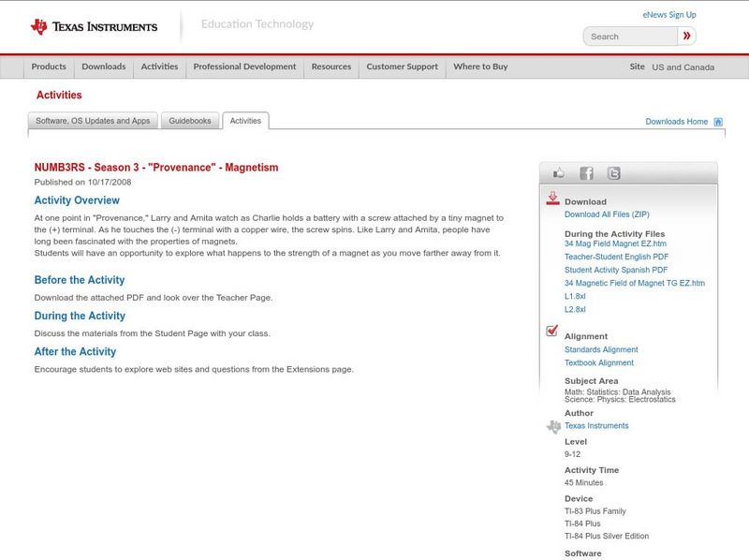This screenshot has height=560, width=749.
Task: Submit search with red arrow button
Action: point(687,36)
